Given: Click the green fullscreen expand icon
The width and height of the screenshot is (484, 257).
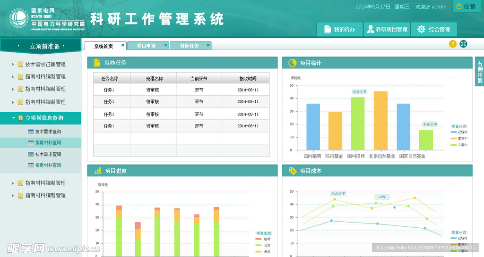Looking at the screenshot, I should pos(463,44).
